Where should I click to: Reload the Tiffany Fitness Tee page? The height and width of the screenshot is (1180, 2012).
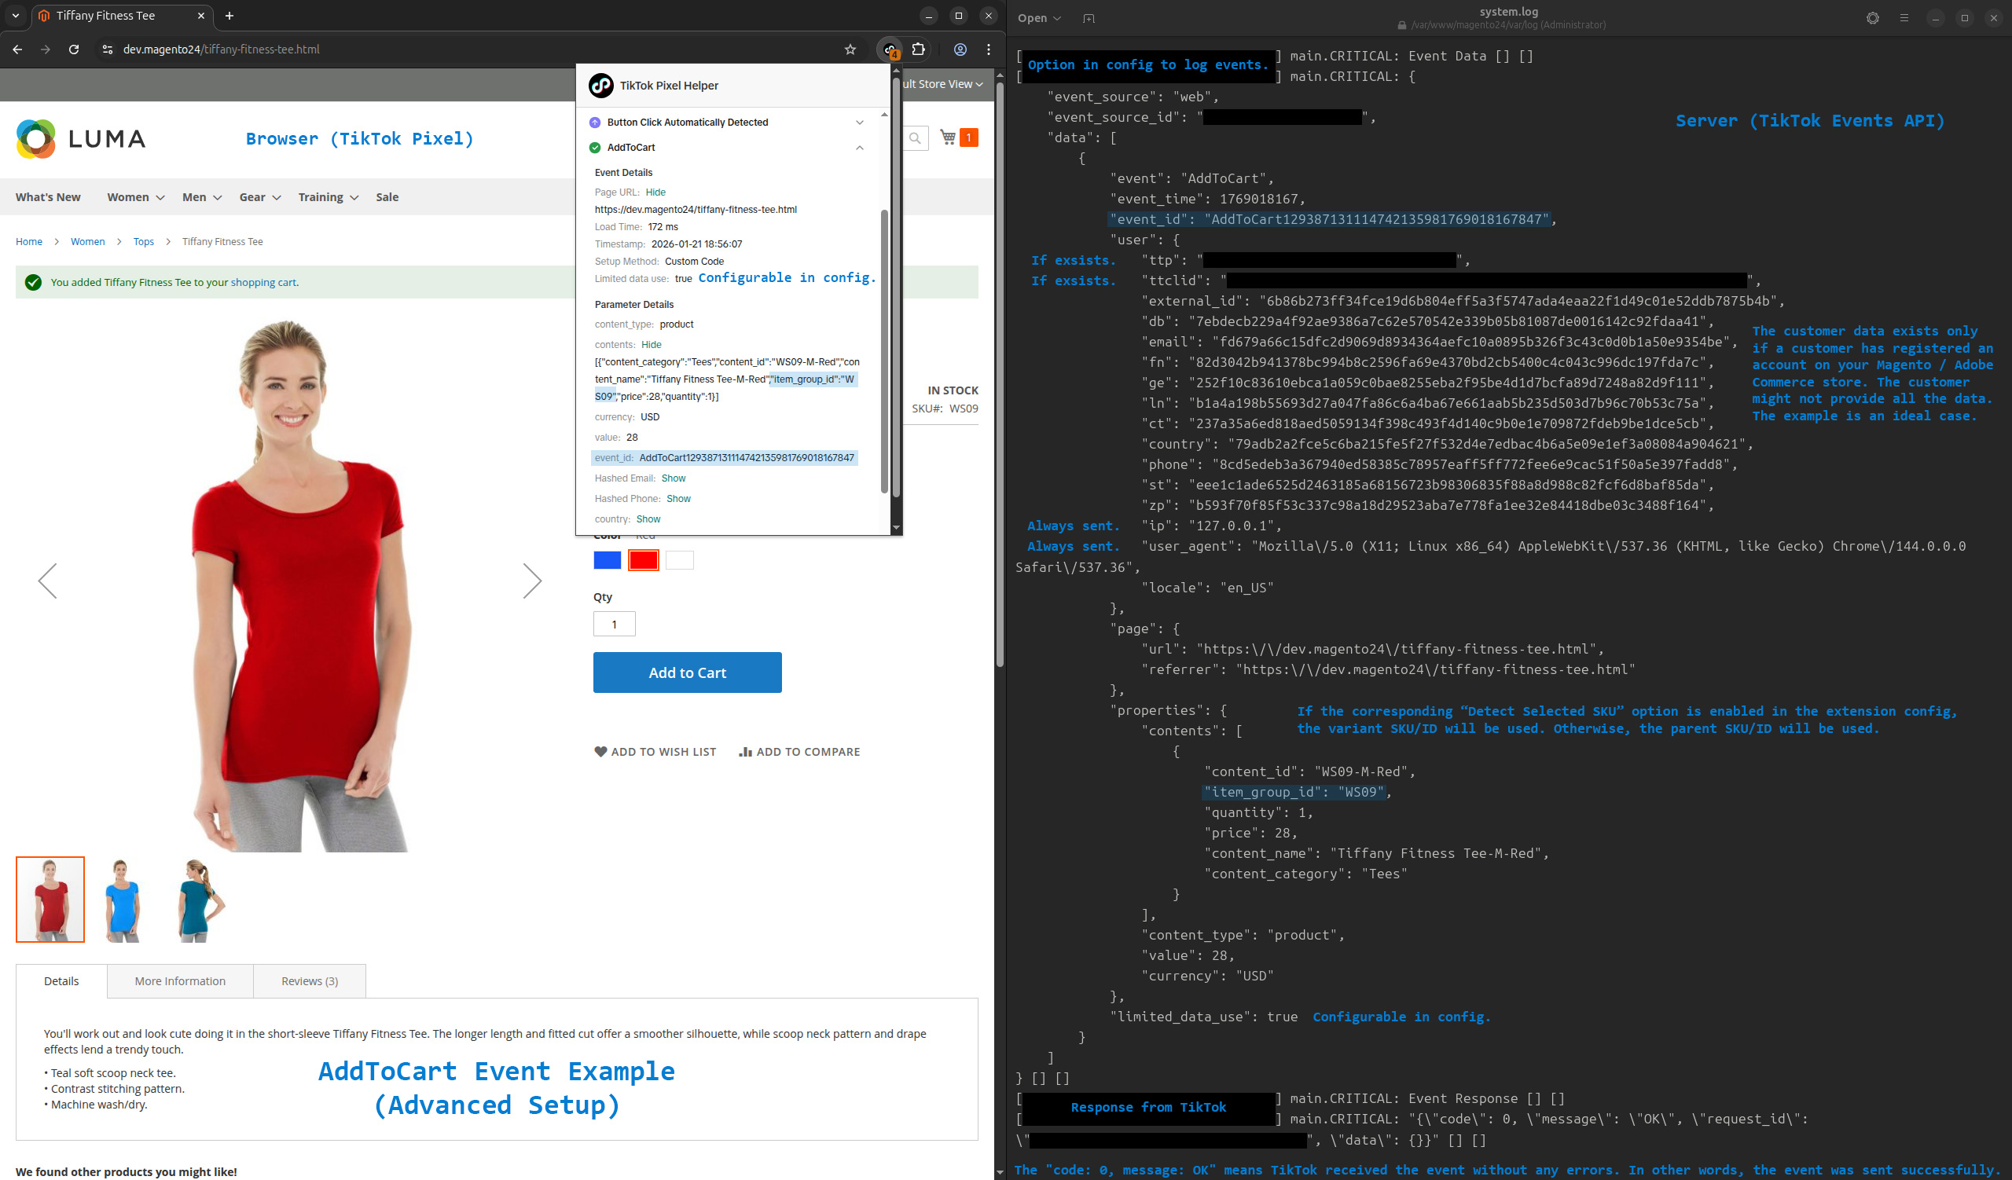click(73, 49)
